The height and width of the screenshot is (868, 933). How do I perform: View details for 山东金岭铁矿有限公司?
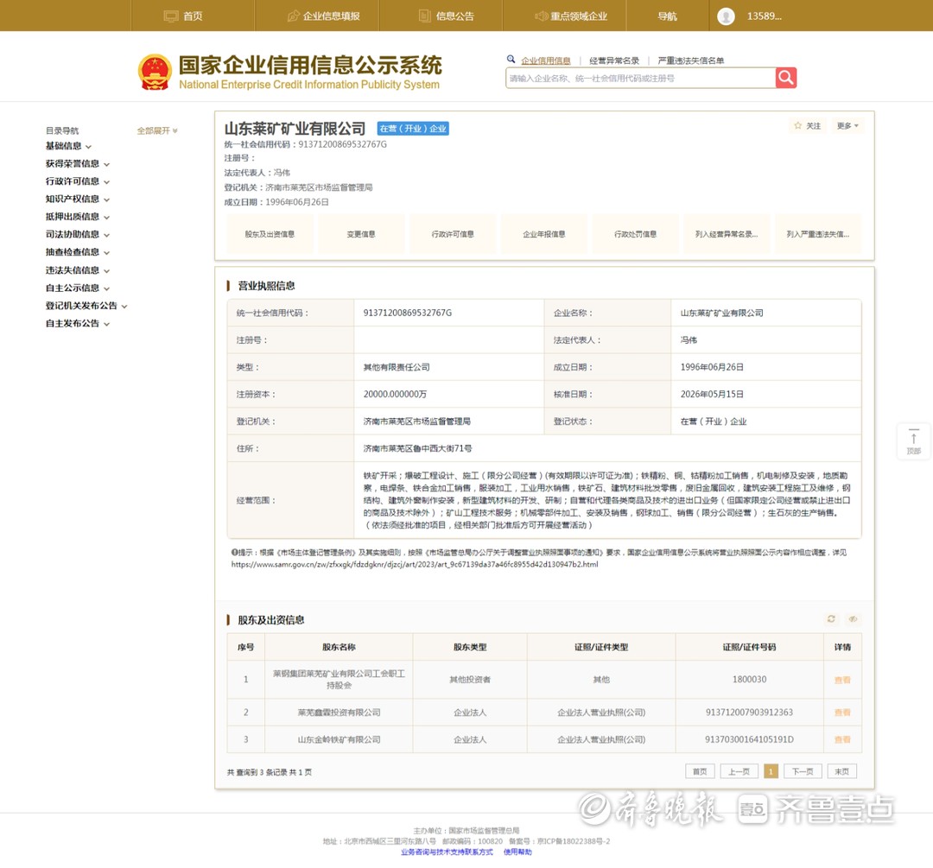click(842, 739)
